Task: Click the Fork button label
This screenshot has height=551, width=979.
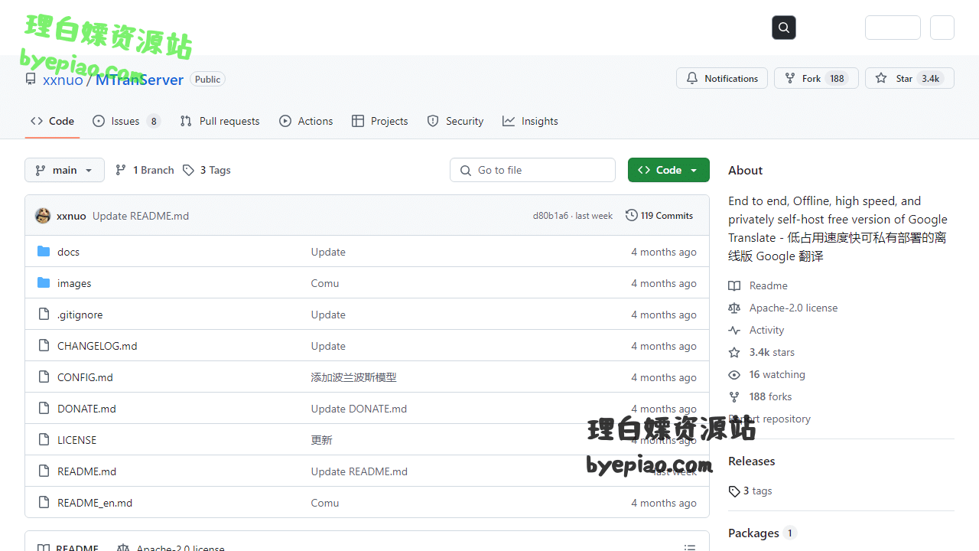Action: coord(811,78)
